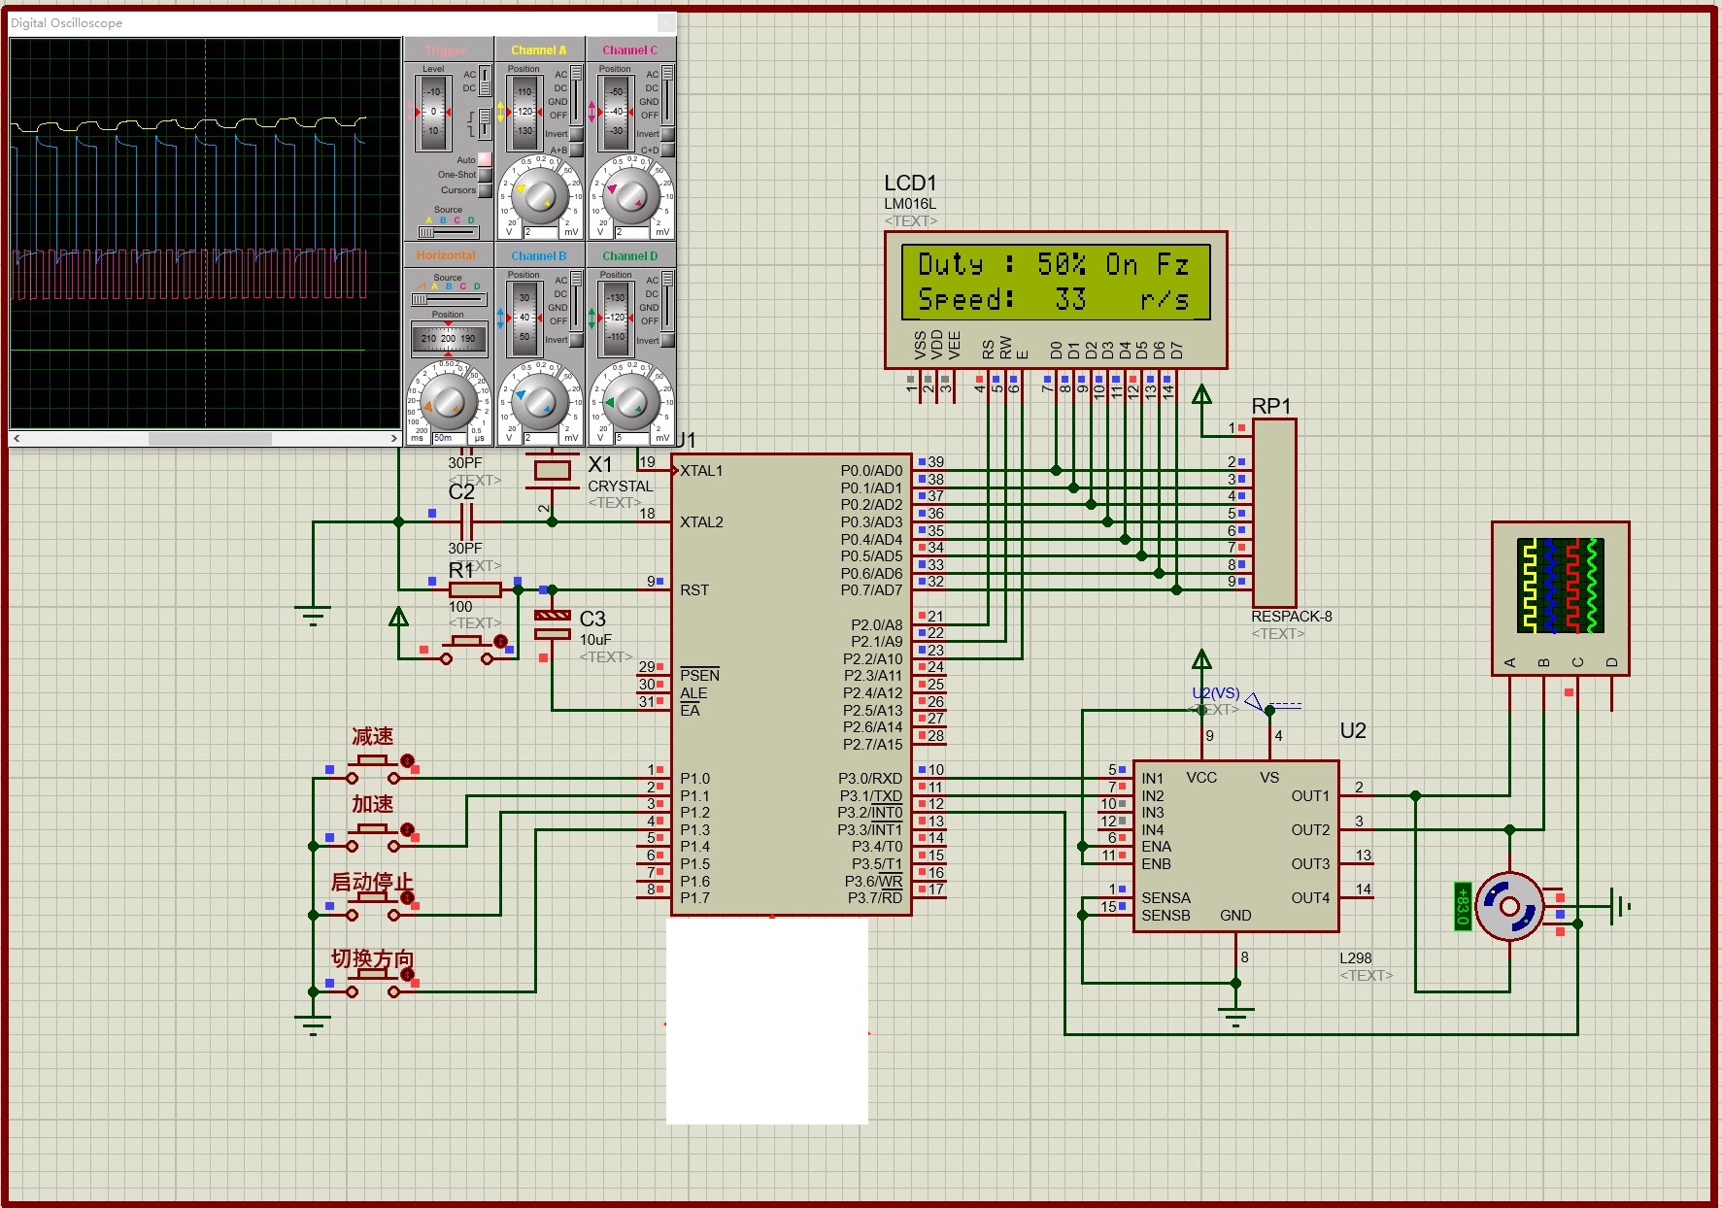Click the Channel A Position dial

(x=524, y=113)
